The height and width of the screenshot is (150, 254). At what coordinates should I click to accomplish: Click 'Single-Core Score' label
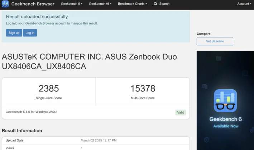[x=49, y=98]
